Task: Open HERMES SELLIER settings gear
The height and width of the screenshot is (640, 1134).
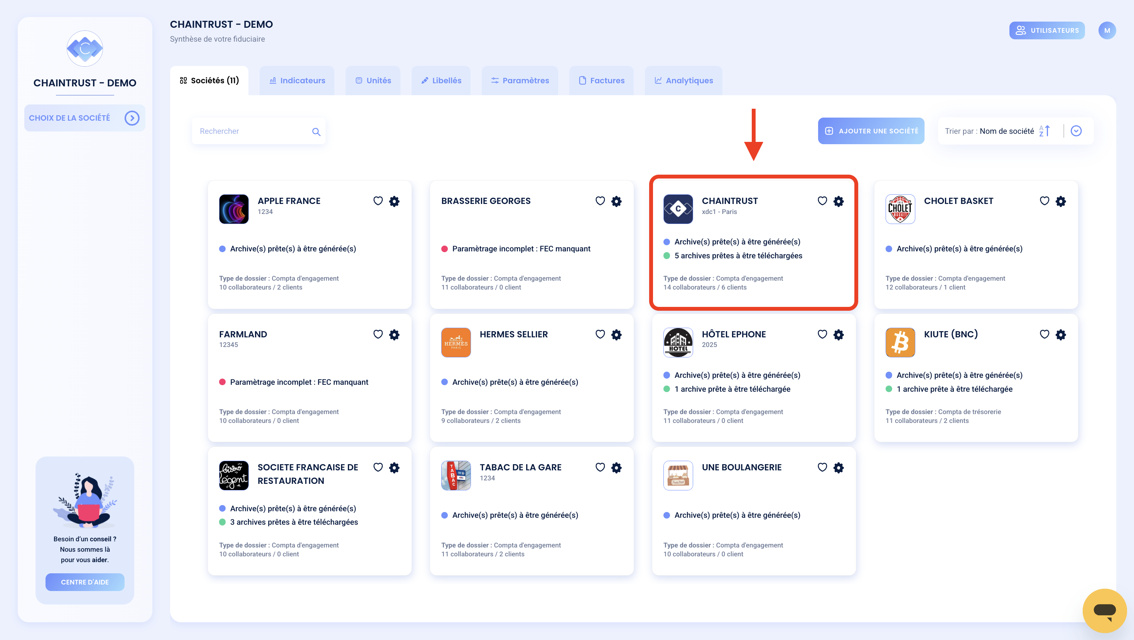Action: coord(616,335)
